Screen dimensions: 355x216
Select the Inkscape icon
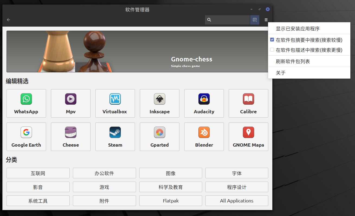[159, 103]
